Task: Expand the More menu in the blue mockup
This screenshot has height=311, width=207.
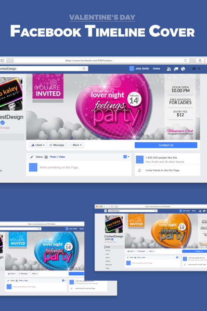Action: pos(34,274)
